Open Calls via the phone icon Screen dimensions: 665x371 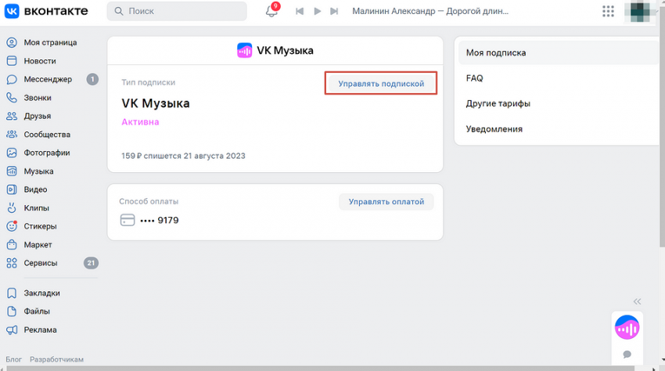(12, 98)
